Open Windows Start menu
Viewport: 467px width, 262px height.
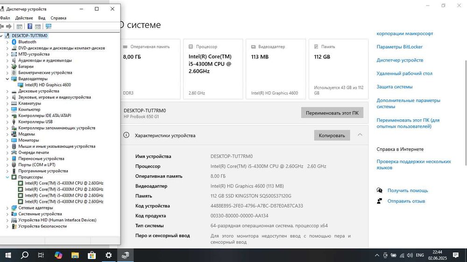8,255
